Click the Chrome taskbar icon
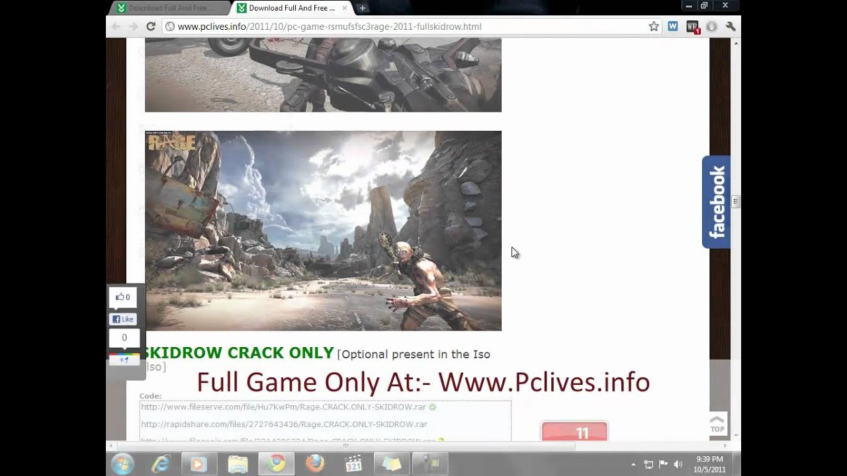This screenshot has width=847, height=476. (276, 464)
